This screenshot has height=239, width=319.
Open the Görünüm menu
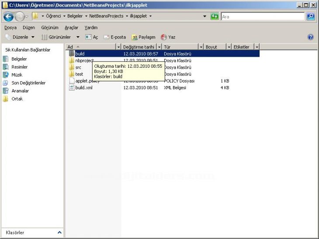[x=50, y=28]
